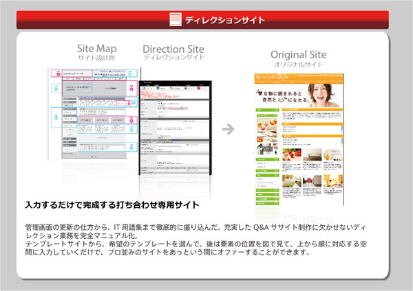Click the オリジナルサイト subtitle

[x=299, y=65]
